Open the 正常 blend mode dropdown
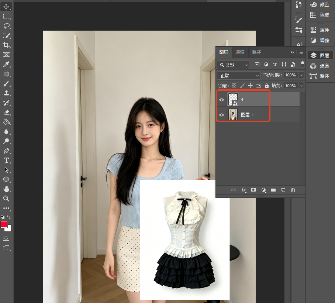The height and width of the screenshot is (303, 335). [x=239, y=76]
